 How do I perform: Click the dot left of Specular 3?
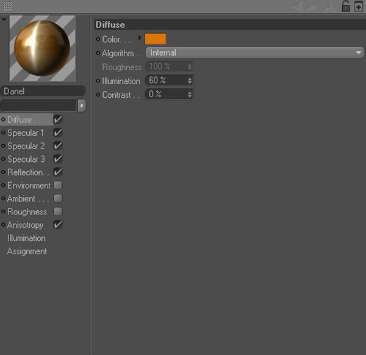point(3,159)
